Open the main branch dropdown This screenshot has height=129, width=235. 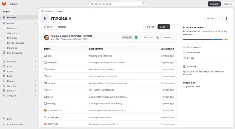49,27
